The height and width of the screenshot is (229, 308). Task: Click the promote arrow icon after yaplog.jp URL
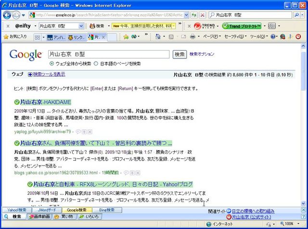click(x=84, y=132)
